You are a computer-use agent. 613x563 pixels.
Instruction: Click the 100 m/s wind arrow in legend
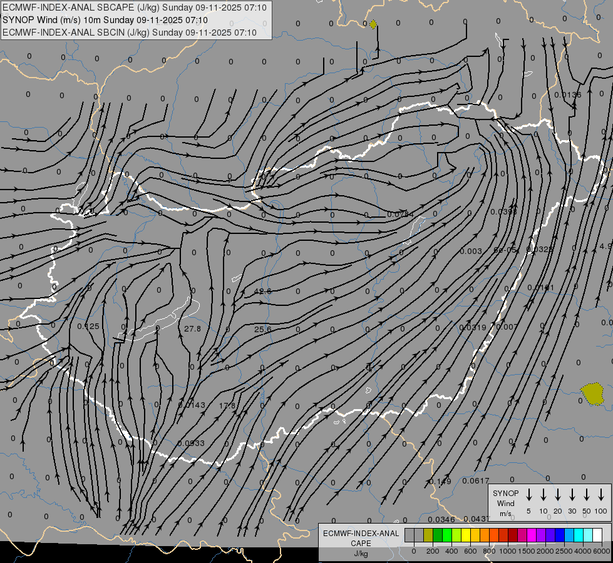coord(601,495)
